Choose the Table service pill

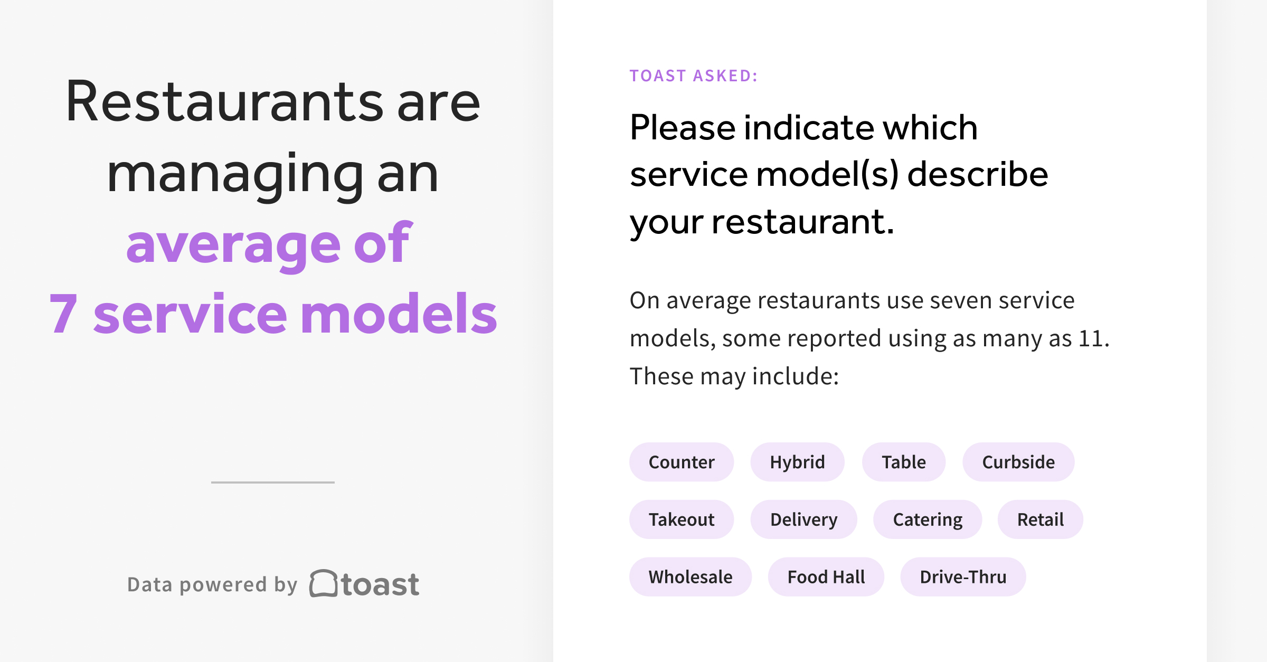tap(903, 462)
